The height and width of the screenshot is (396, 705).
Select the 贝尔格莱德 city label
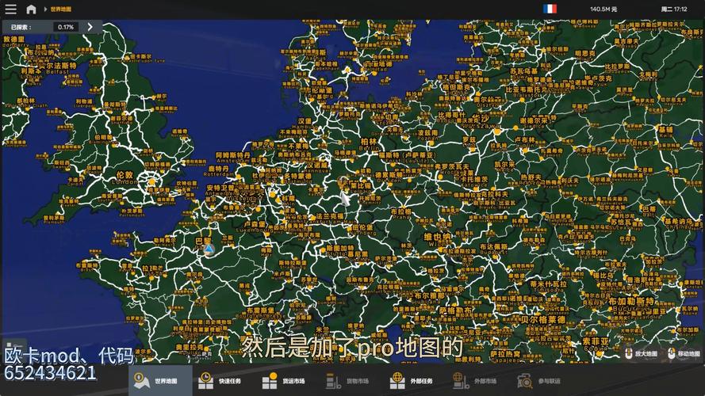tap(543, 320)
